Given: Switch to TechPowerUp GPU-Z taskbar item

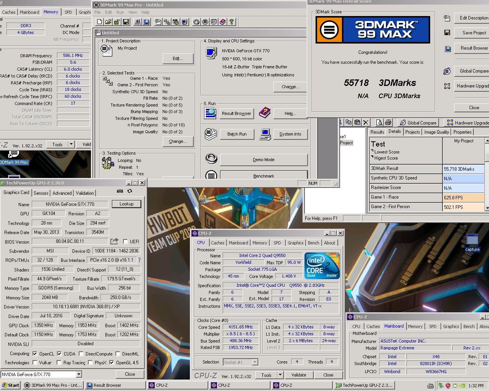Looking at the screenshot, I should coord(365,385).
